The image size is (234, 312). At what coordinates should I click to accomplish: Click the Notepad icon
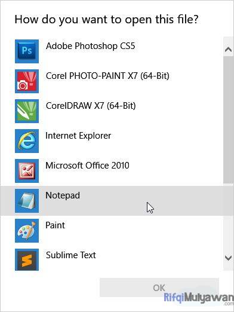coord(27,201)
